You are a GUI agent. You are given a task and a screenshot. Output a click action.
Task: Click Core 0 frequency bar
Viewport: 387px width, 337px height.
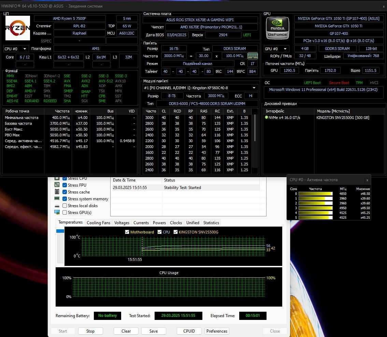click(315, 193)
